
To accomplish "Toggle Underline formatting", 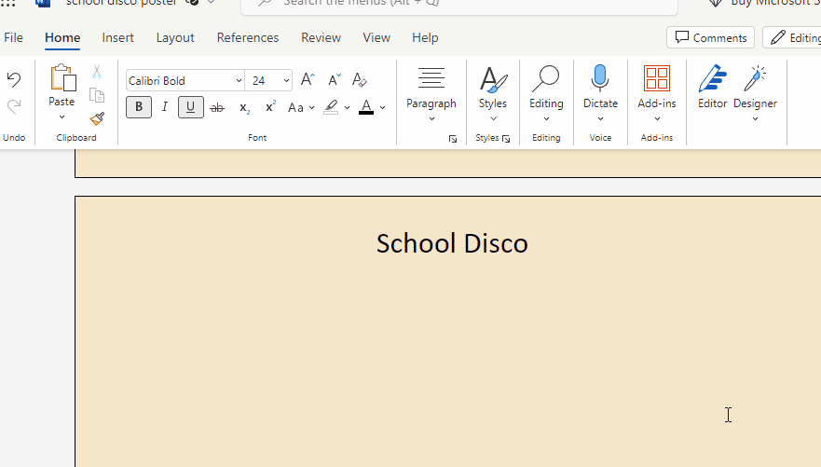I will pos(191,107).
